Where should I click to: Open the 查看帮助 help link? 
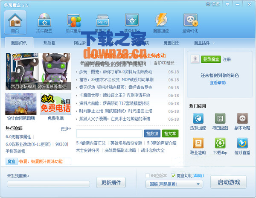pyautogui.click(x=218, y=83)
